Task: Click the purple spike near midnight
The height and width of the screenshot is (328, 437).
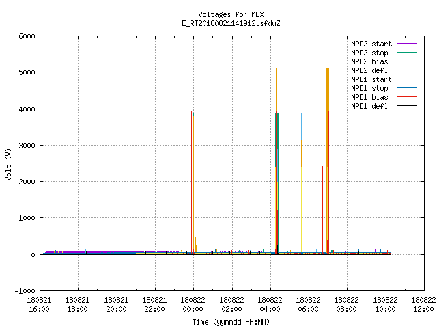Action: tap(191, 180)
